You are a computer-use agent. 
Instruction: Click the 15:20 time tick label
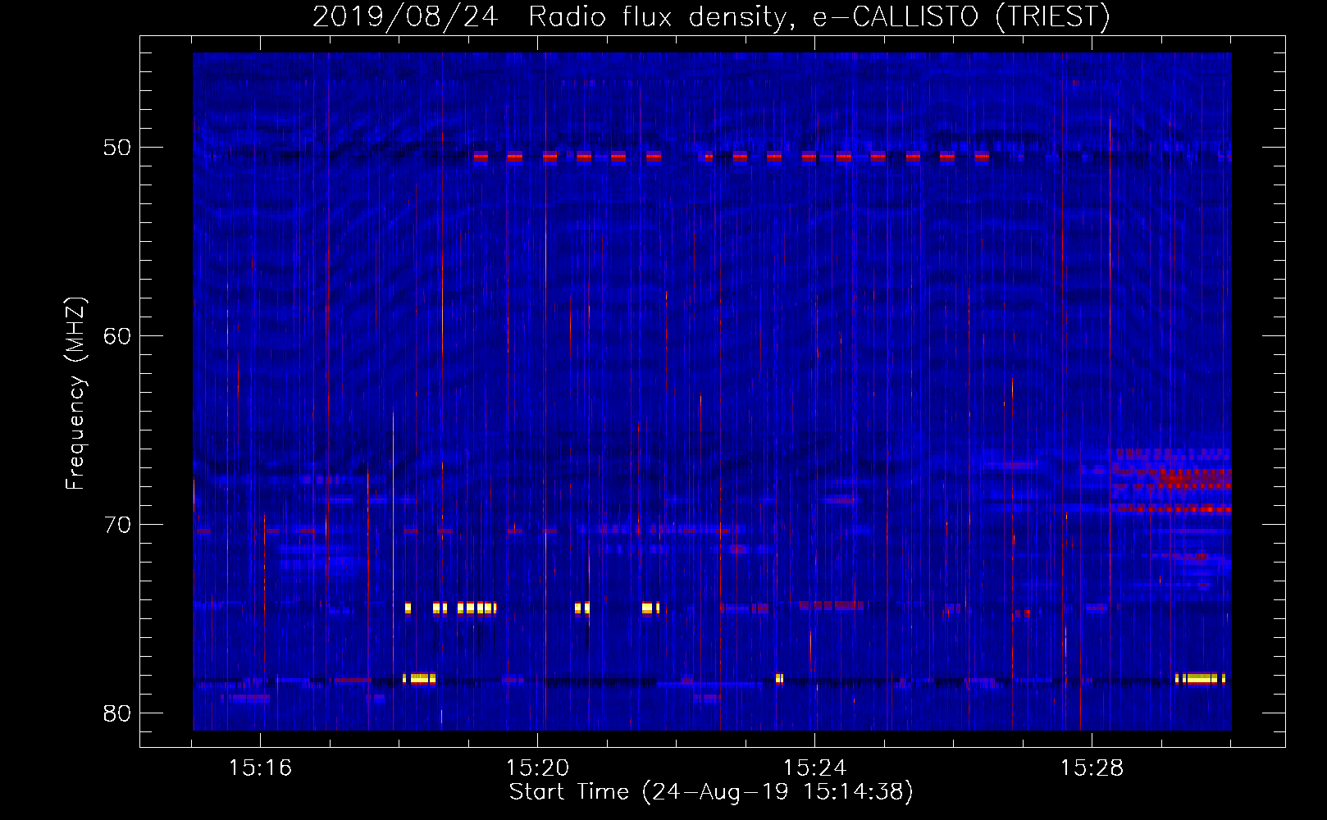[x=538, y=768]
